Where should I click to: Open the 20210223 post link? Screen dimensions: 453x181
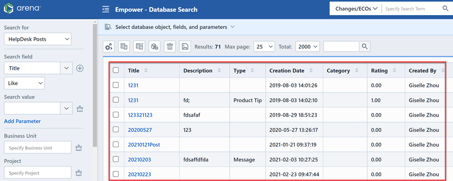(x=140, y=174)
